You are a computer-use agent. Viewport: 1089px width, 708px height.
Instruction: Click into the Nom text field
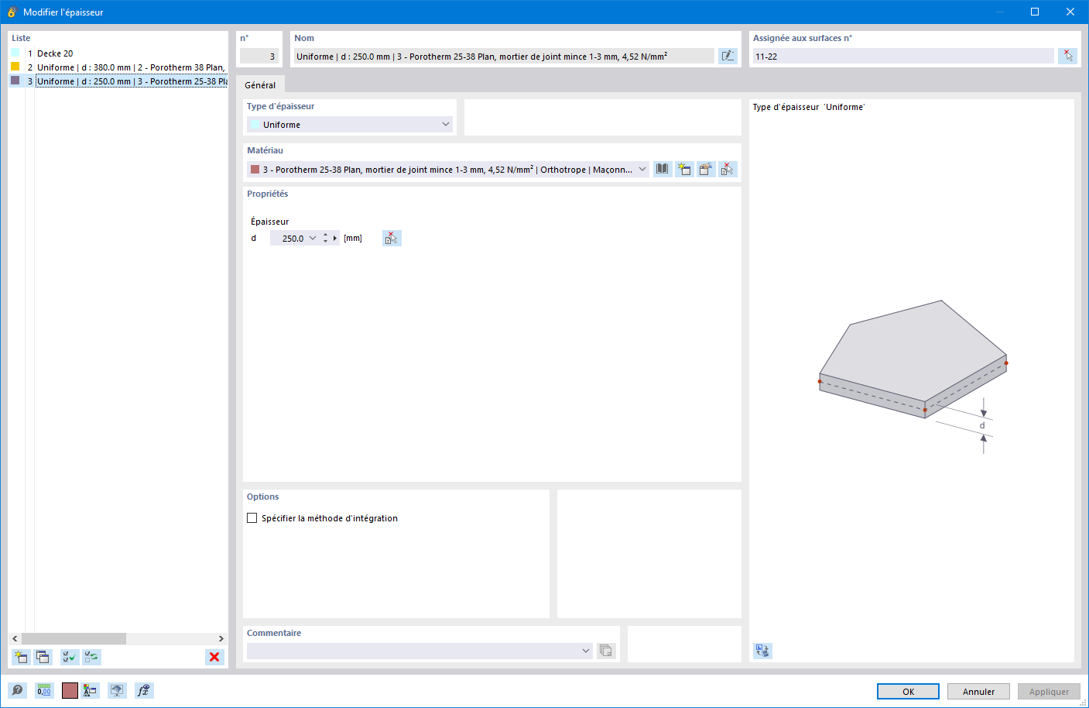click(x=503, y=56)
